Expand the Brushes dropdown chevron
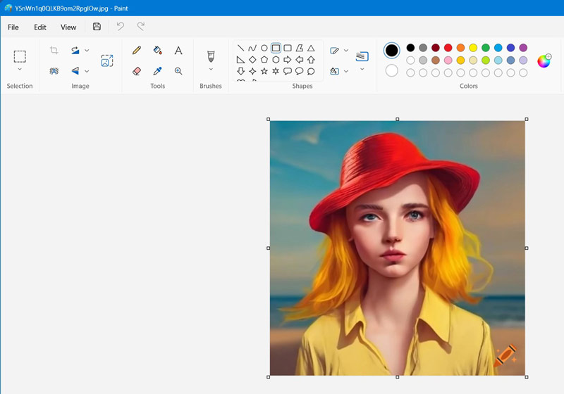Viewport: 564px width, 394px height. click(x=211, y=69)
